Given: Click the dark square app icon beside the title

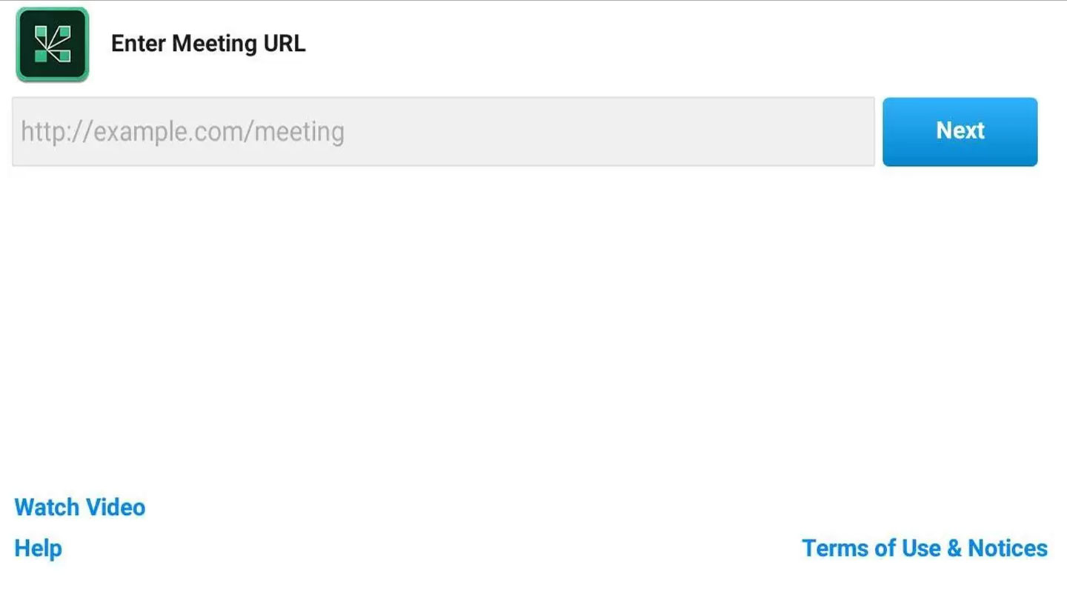Looking at the screenshot, I should coord(52,44).
